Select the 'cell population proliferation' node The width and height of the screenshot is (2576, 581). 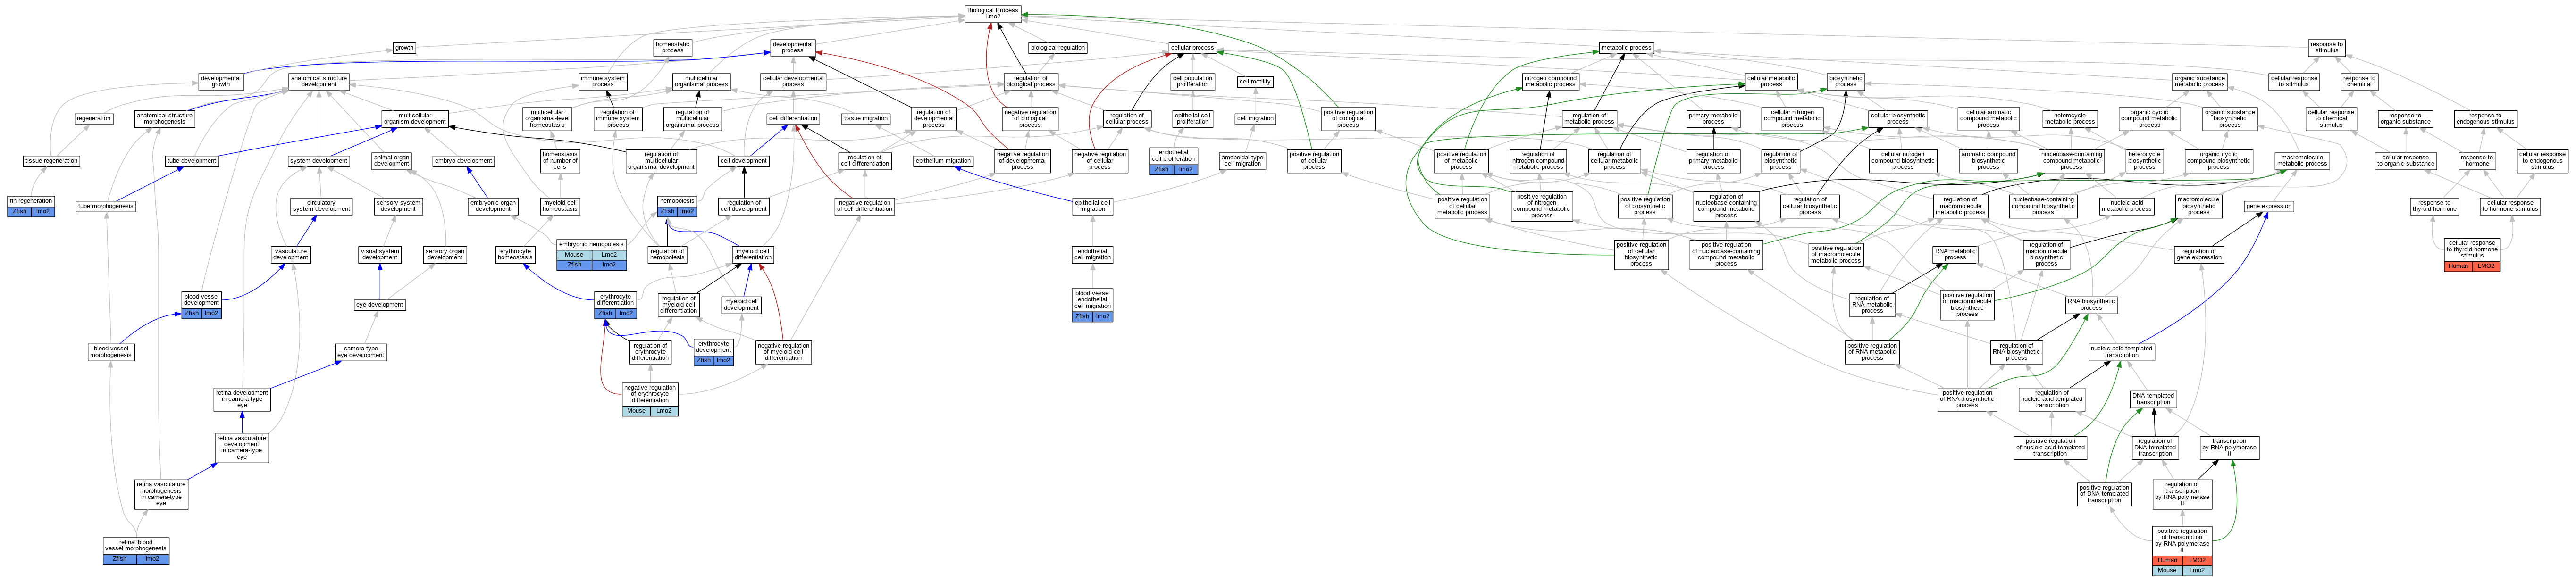pos(1192,82)
